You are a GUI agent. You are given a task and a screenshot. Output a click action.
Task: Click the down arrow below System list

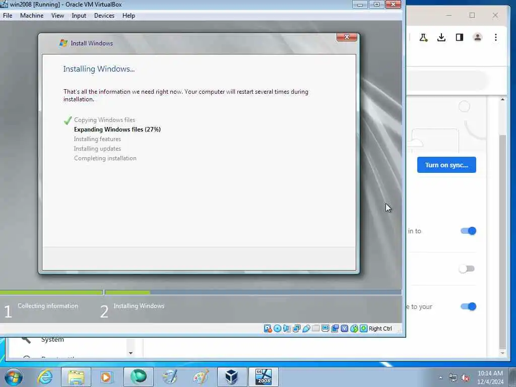[x=131, y=353]
